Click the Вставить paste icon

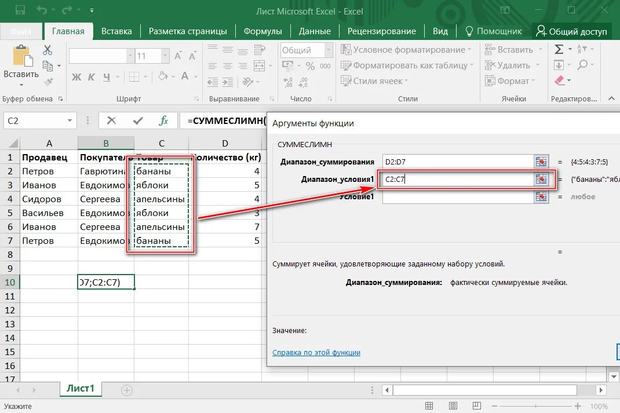(22, 56)
